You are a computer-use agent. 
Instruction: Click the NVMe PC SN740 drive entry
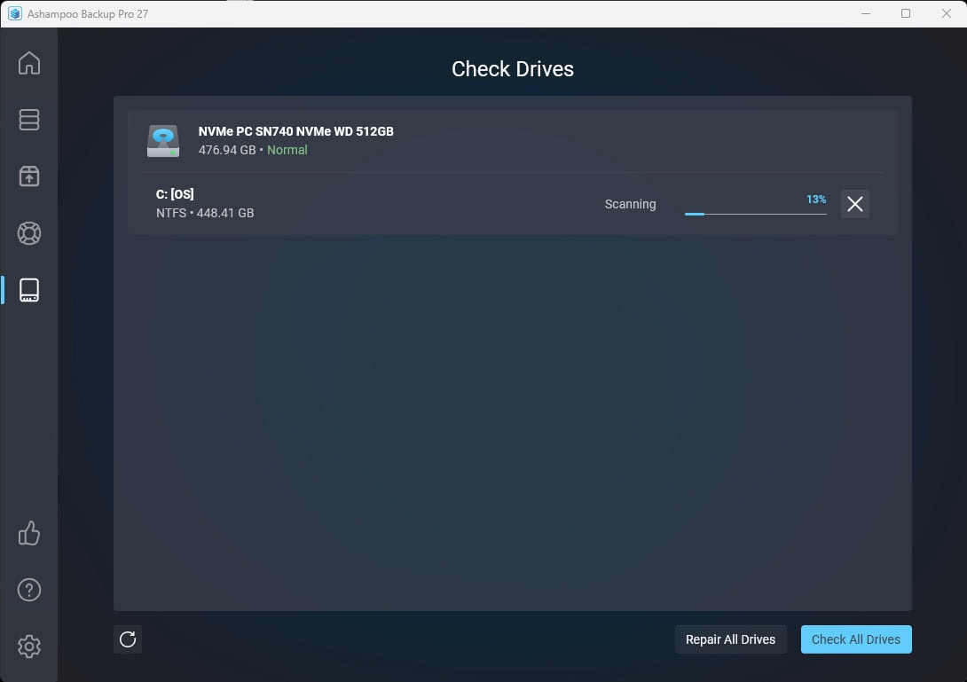coord(297,130)
